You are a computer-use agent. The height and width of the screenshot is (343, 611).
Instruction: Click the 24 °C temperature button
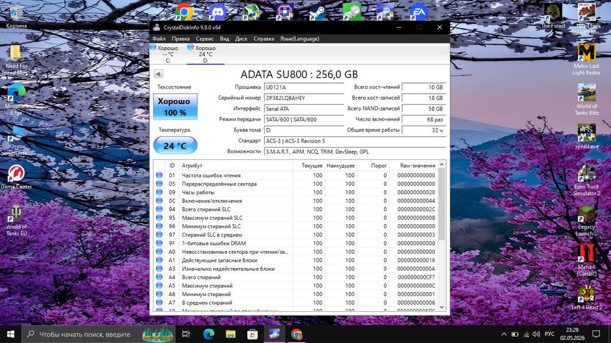175,146
